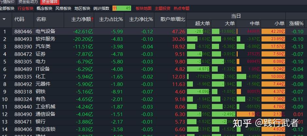Select the 软件服务 row name
The image size is (307, 136).
pyautogui.click(x=45, y=39)
